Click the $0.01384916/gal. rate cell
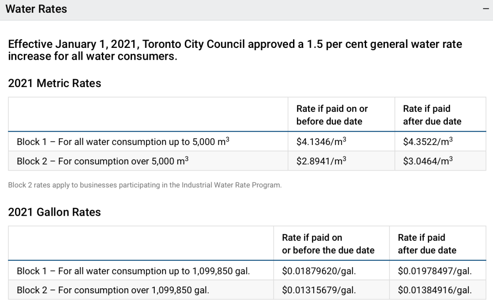 click(435, 290)
